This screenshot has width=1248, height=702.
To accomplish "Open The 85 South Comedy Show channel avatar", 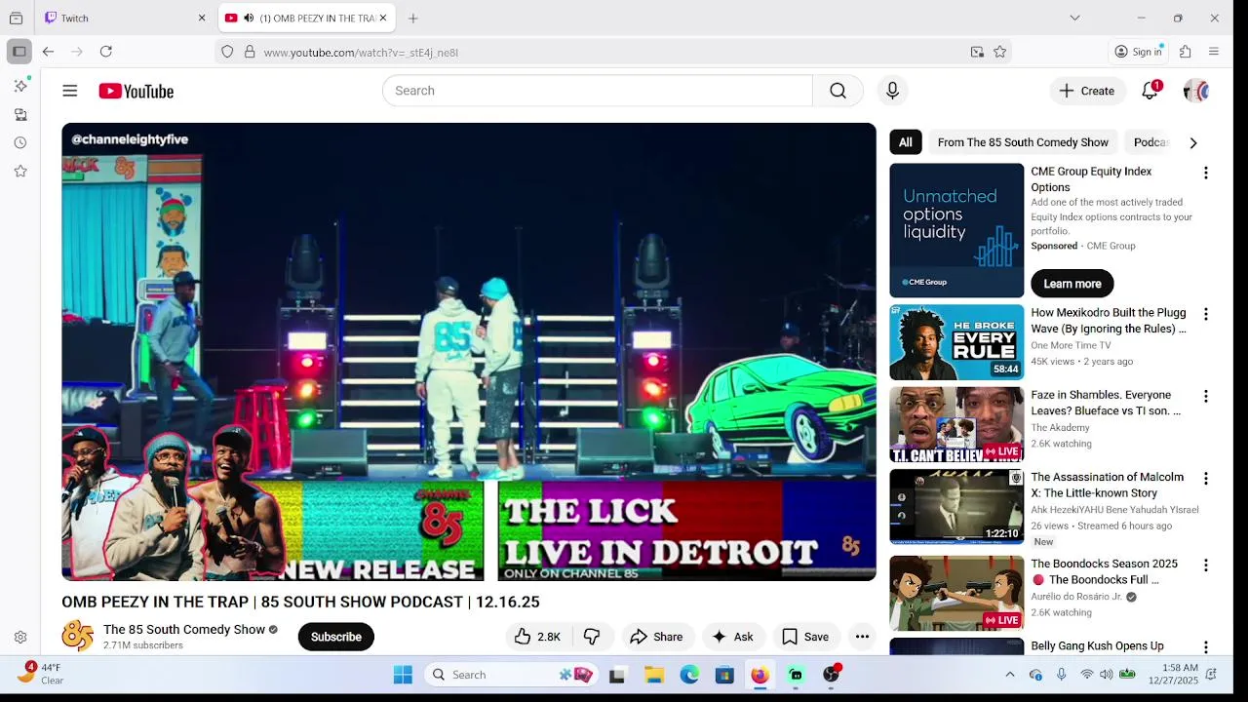I will [x=78, y=637].
